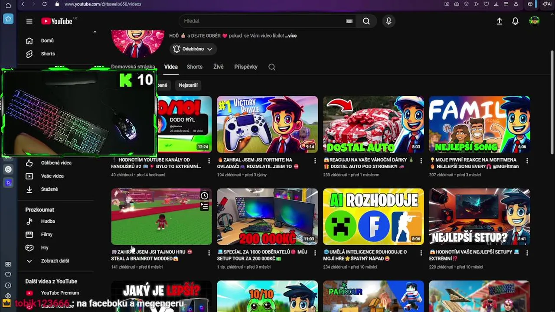This screenshot has height=312, width=555.
Task: Open the NEJLEPŠÍ SONG family thumbnail
Action: (479, 124)
